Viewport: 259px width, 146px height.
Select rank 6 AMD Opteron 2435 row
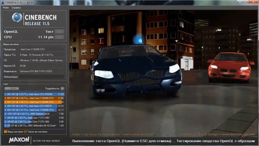[x=34, y=114]
